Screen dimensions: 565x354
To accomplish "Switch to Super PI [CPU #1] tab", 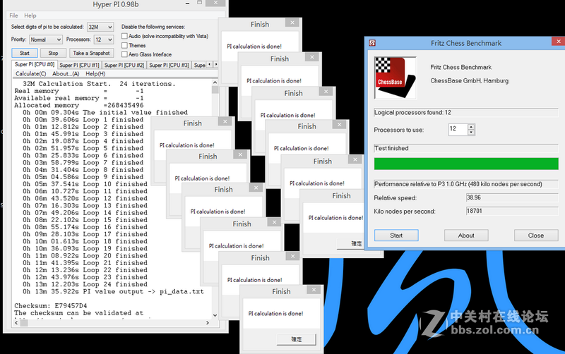I will (x=79, y=65).
